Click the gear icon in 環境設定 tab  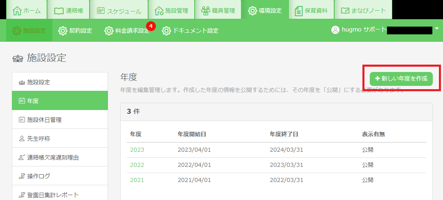pos(252,11)
